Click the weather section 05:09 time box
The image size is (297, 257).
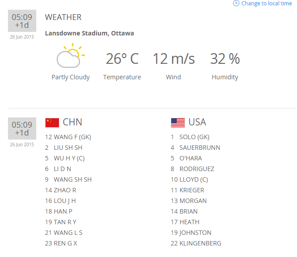pyautogui.click(x=22, y=21)
